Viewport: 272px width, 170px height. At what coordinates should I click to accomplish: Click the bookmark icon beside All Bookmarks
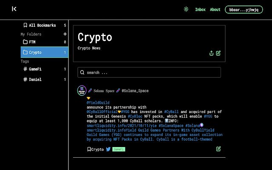(25, 25)
